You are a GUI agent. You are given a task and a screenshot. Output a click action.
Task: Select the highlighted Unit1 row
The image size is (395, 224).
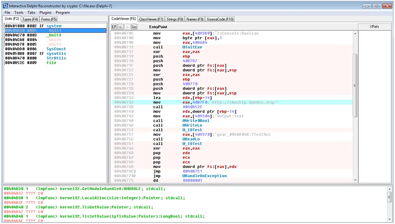point(55,31)
